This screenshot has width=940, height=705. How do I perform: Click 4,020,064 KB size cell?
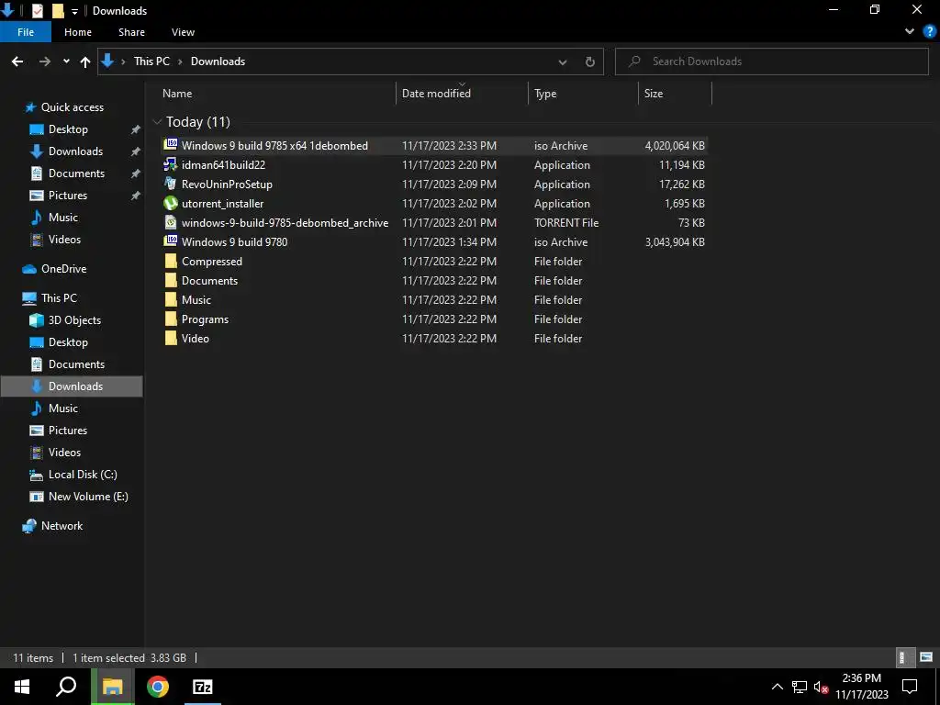675,146
